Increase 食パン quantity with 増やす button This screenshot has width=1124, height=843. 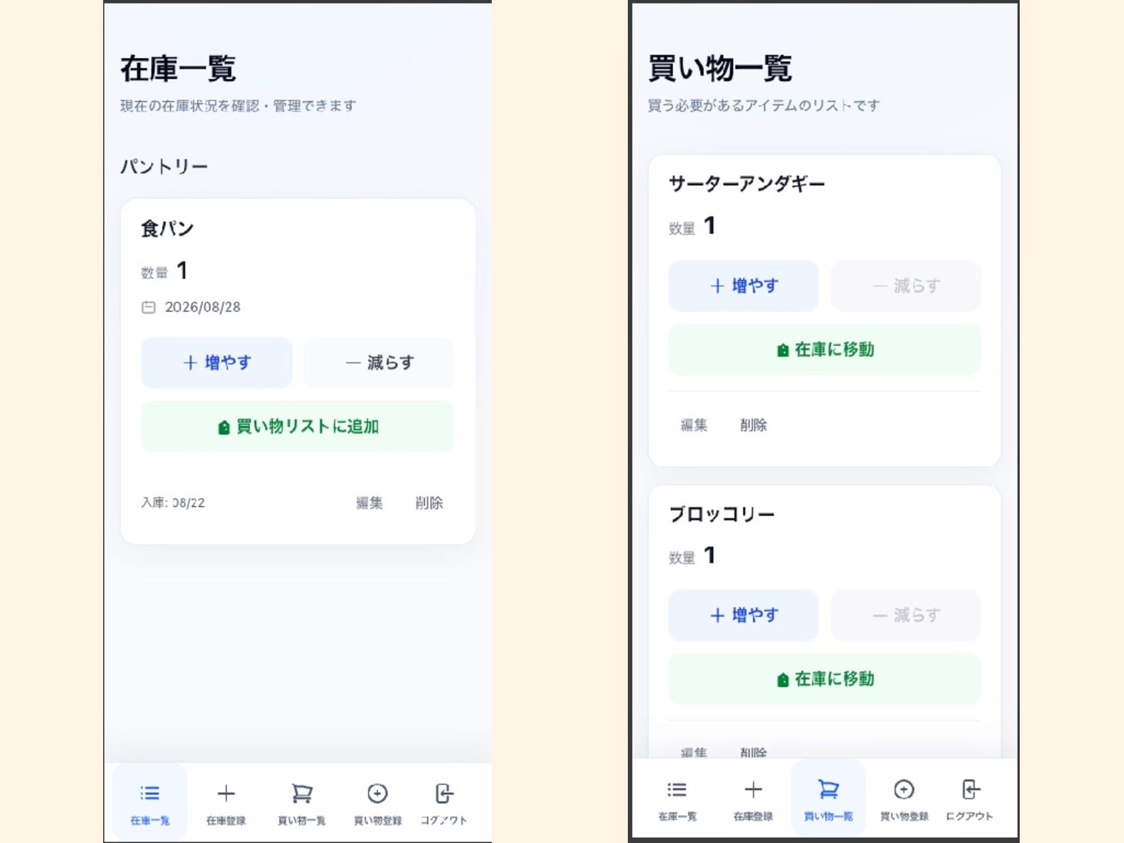(x=217, y=362)
